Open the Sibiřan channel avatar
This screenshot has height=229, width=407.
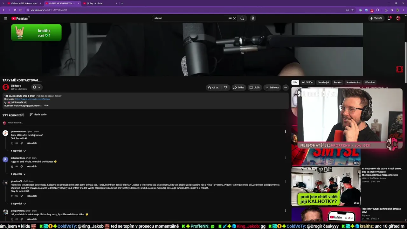(6, 87)
